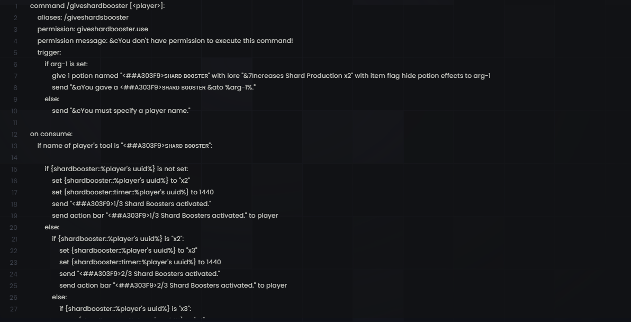
Task: Click the line setting shardbooster to "x2"
Action: 121,181
